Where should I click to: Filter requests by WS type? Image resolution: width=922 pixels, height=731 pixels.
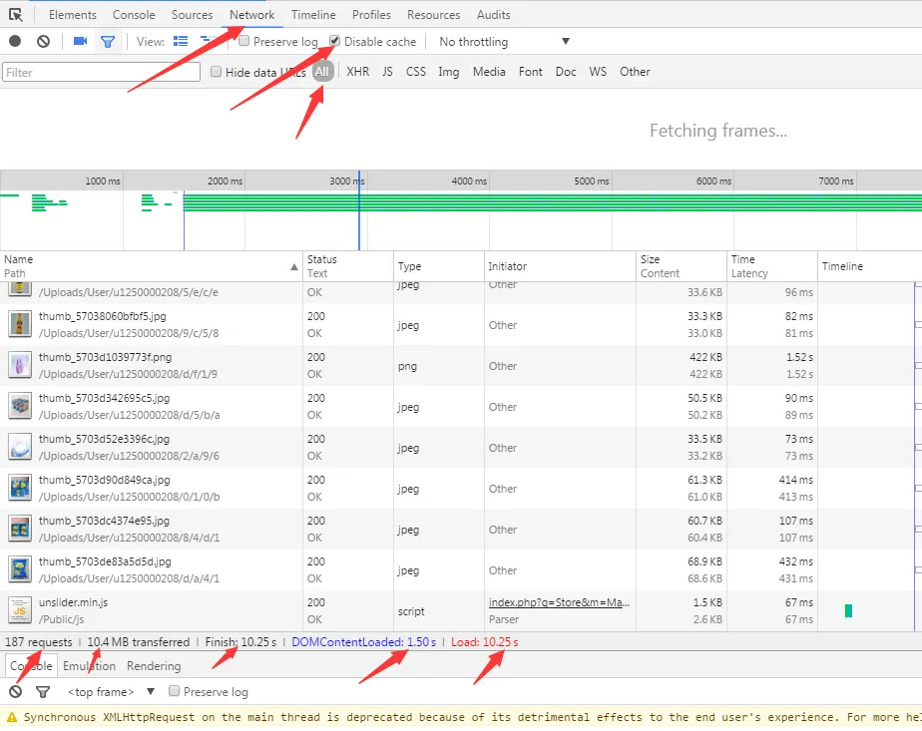(598, 72)
